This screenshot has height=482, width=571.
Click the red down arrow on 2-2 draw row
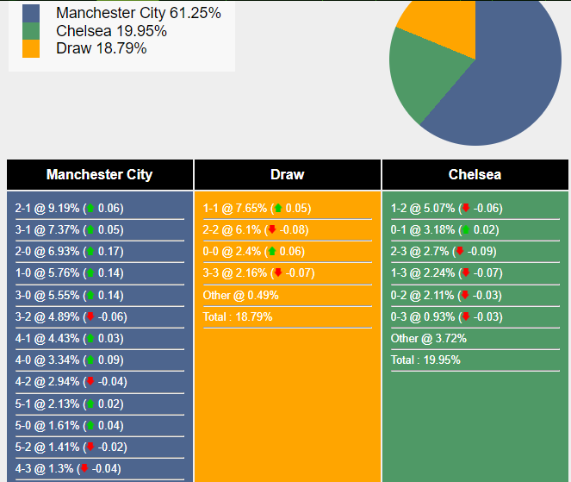(272, 229)
